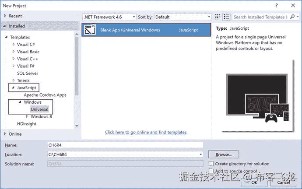Select Telerik label in tree
The width and height of the screenshot is (302, 189).
(23, 80)
